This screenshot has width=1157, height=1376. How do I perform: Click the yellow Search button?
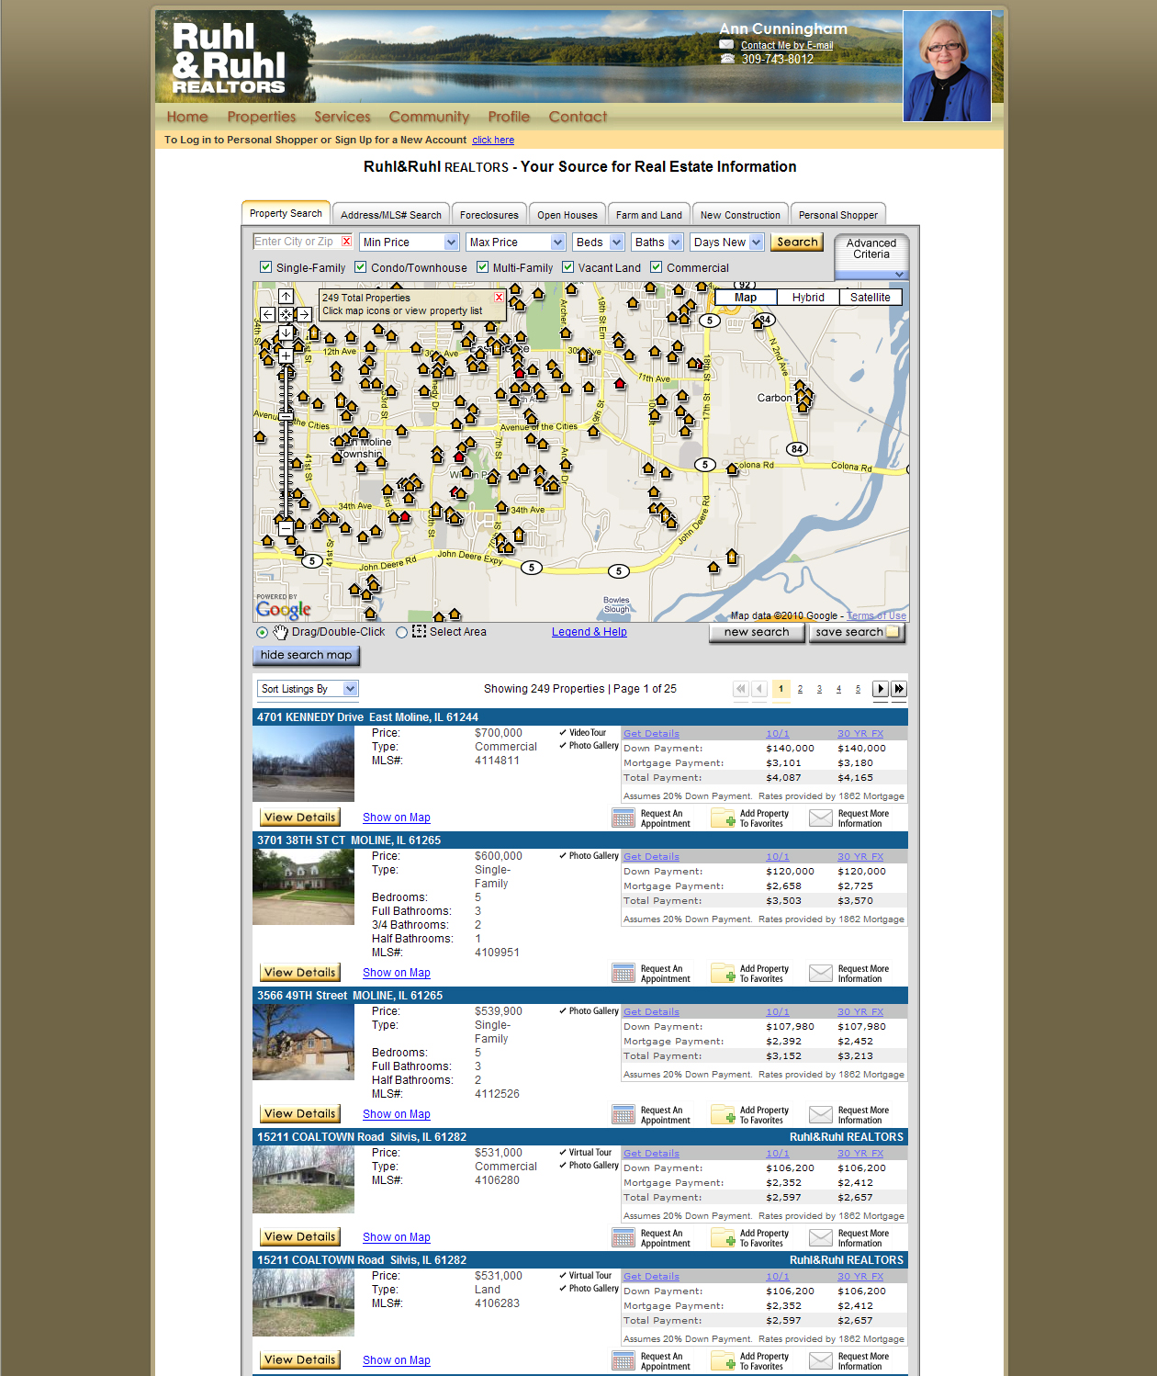[797, 242]
